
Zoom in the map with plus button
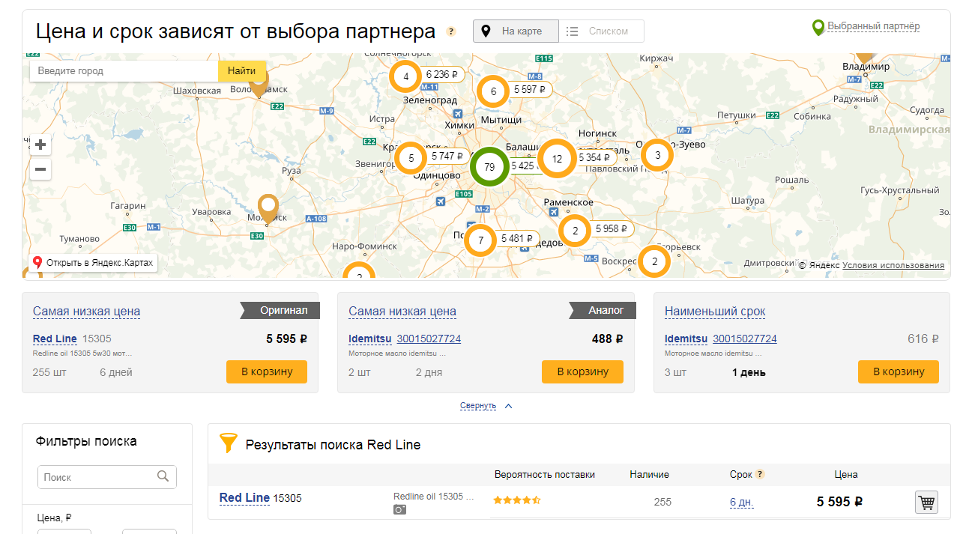[40, 145]
